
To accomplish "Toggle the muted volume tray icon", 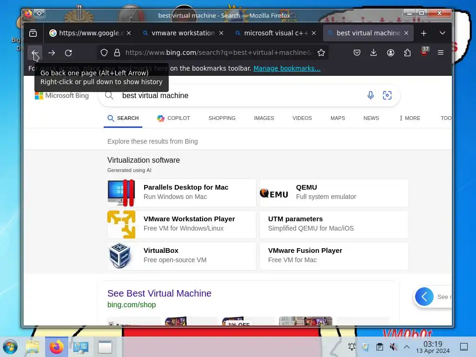I will (x=393, y=347).
